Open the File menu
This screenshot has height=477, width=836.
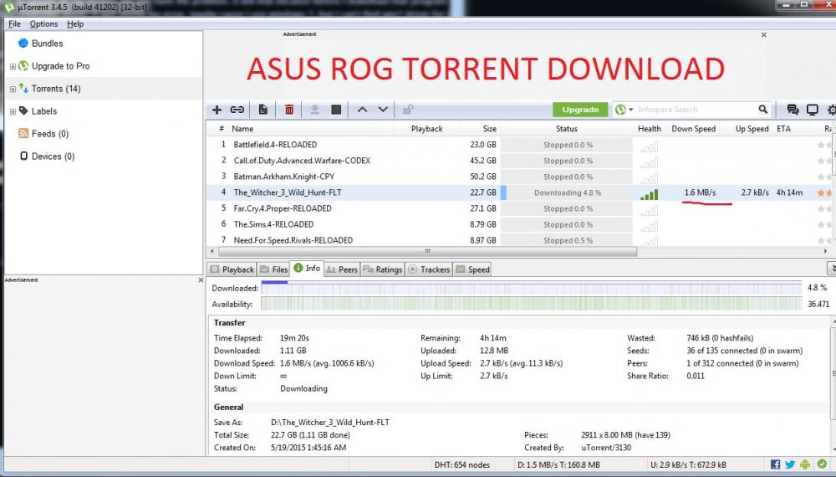click(14, 24)
